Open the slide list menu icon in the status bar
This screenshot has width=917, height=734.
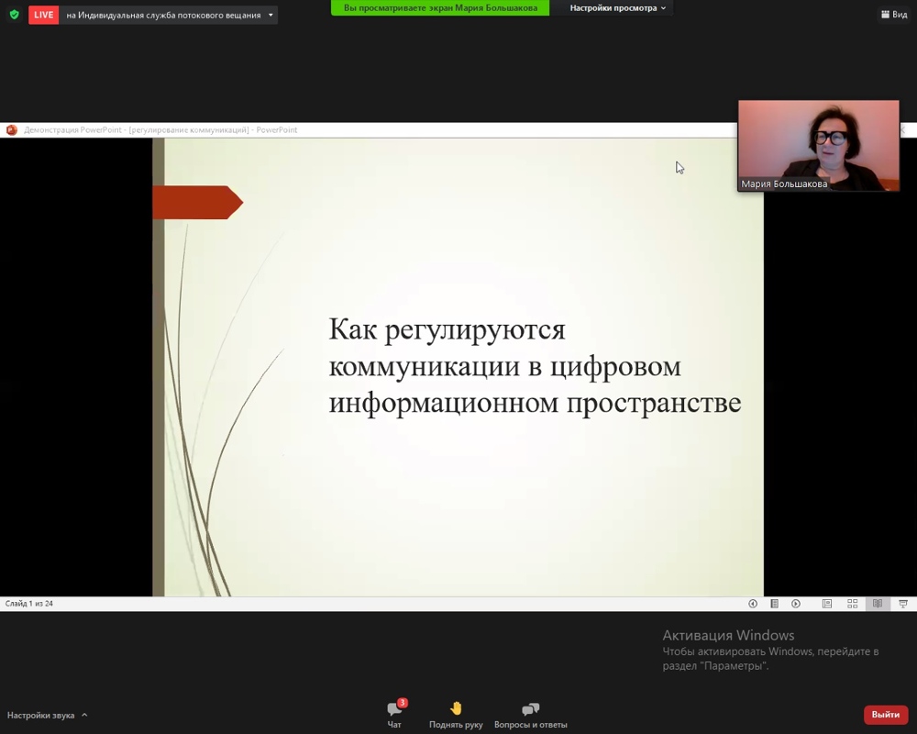[774, 604]
